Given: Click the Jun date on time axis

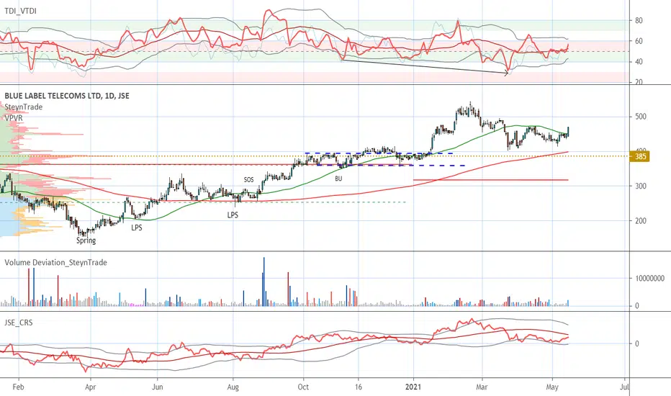Looking at the screenshot, I should pyautogui.click(x=158, y=387).
